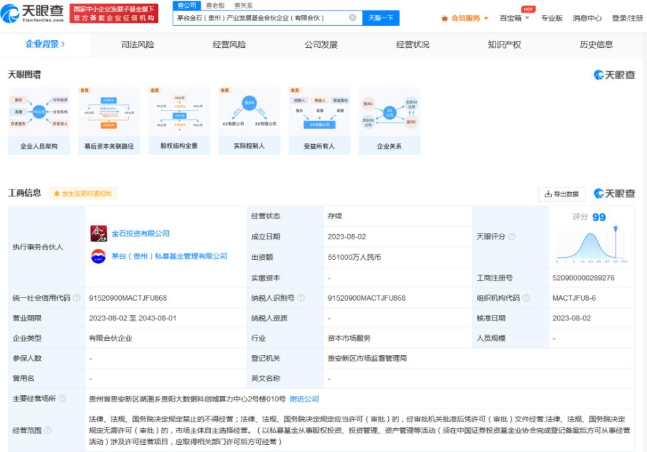The image size is (647, 452).
Task: Open the 消息中心 link
Action: (587, 18)
